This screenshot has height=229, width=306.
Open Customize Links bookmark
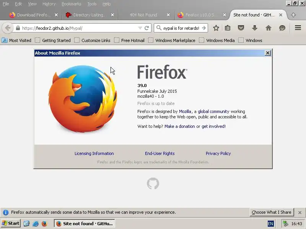(x=92, y=40)
